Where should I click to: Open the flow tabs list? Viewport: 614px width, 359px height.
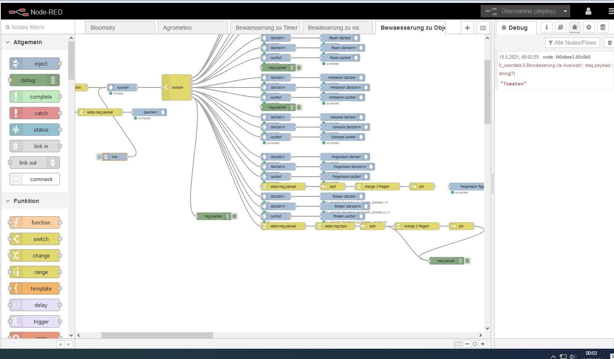[483, 28]
